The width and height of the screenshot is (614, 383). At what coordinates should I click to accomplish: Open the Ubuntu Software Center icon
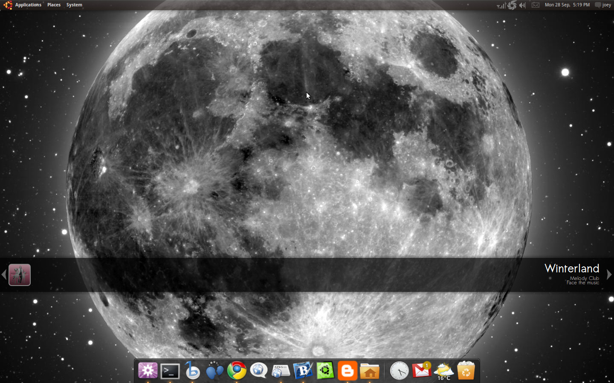click(x=325, y=371)
